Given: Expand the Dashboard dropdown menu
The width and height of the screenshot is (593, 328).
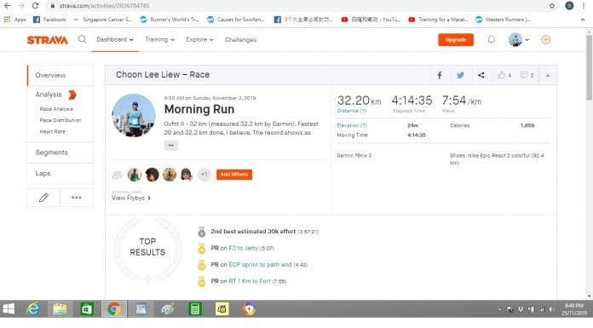Looking at the screenshot, I should pos(115,39).
